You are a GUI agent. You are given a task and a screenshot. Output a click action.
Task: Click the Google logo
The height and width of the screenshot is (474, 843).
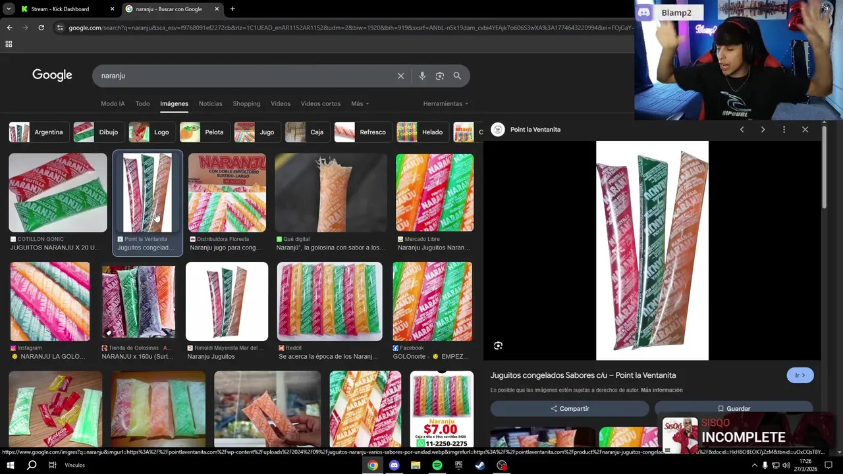[52, 75]
